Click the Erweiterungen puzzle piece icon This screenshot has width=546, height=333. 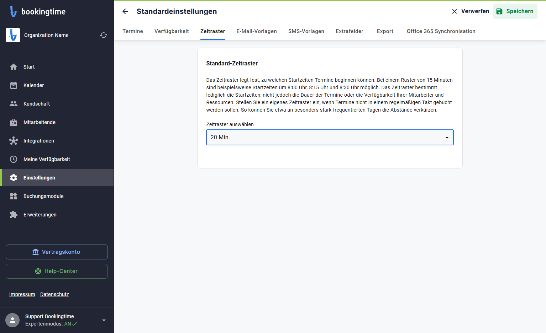click(x=14, y=215)
